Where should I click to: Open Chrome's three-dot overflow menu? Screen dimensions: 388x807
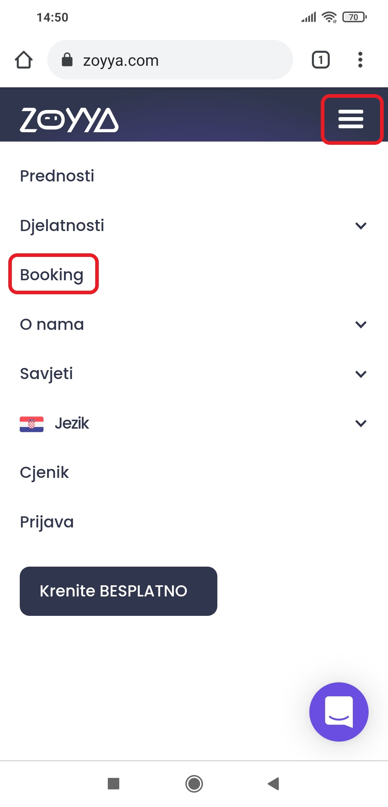tap(360, 60)
